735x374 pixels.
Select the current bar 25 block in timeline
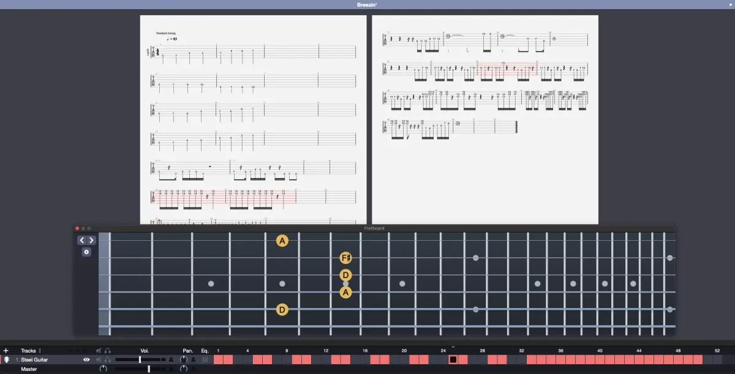453,360
